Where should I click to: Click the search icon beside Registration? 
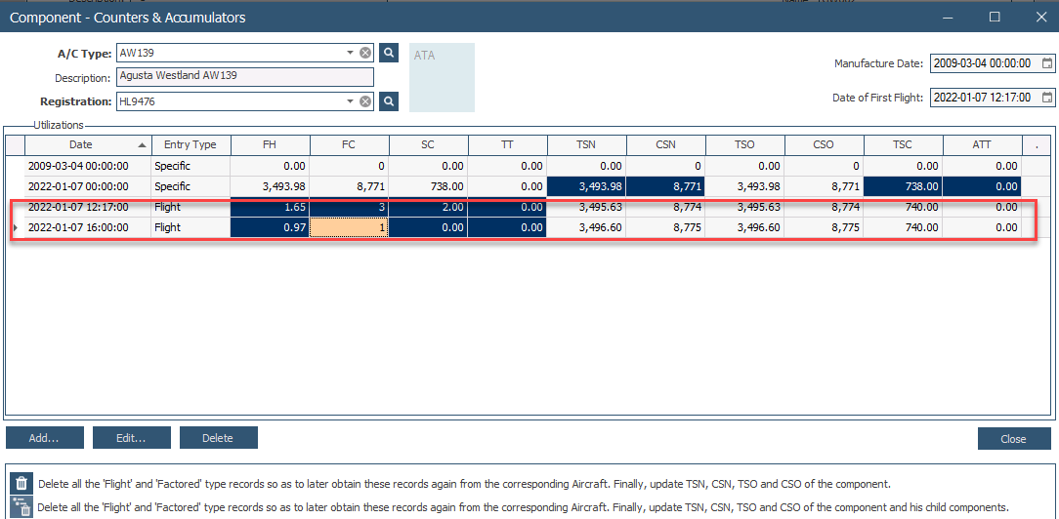click(x=388, y=100)
